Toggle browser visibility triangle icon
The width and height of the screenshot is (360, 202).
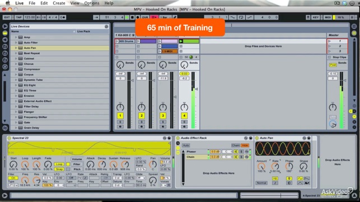[5, 26]
